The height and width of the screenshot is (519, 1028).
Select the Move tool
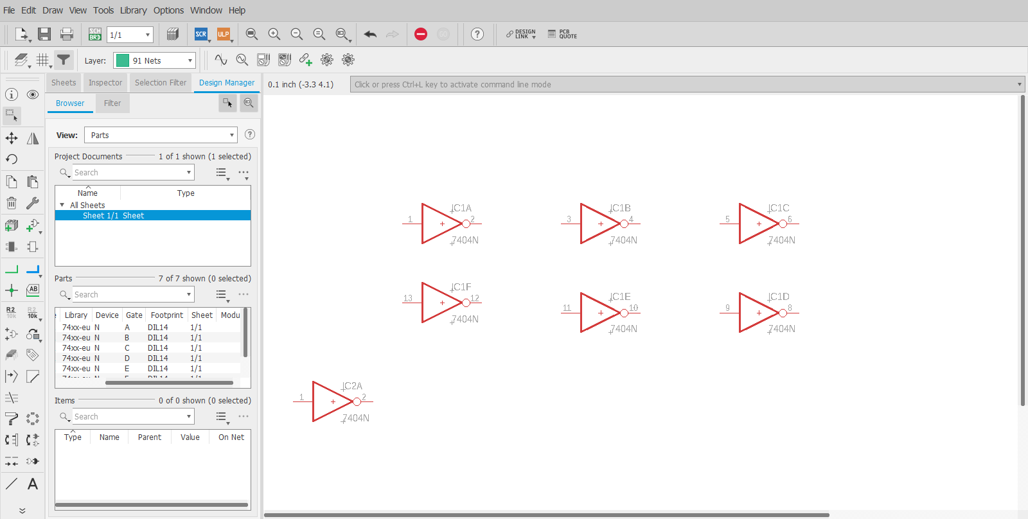[x=12, y=138]
